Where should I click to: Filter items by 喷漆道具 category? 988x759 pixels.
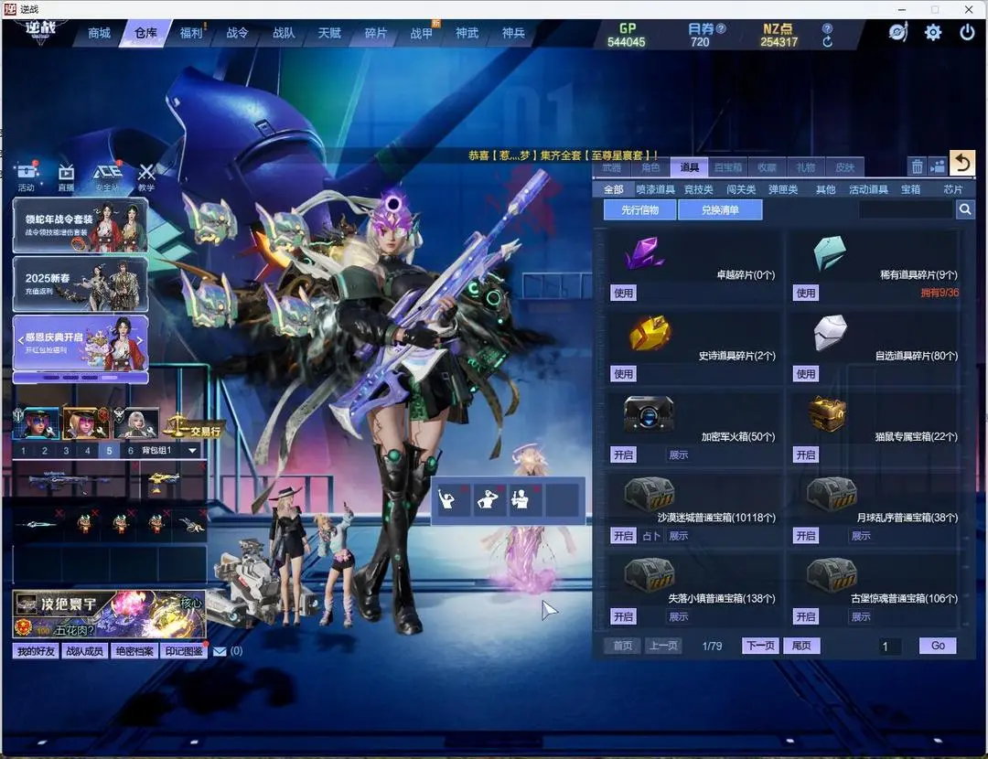[x=655, y=189]
